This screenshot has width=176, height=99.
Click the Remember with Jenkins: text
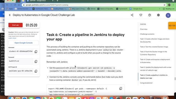(x=57, y=62)
